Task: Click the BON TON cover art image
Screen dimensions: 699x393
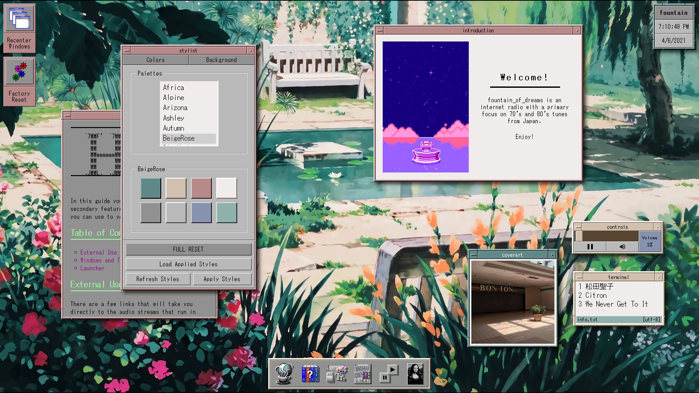Action: coord(512,302)
